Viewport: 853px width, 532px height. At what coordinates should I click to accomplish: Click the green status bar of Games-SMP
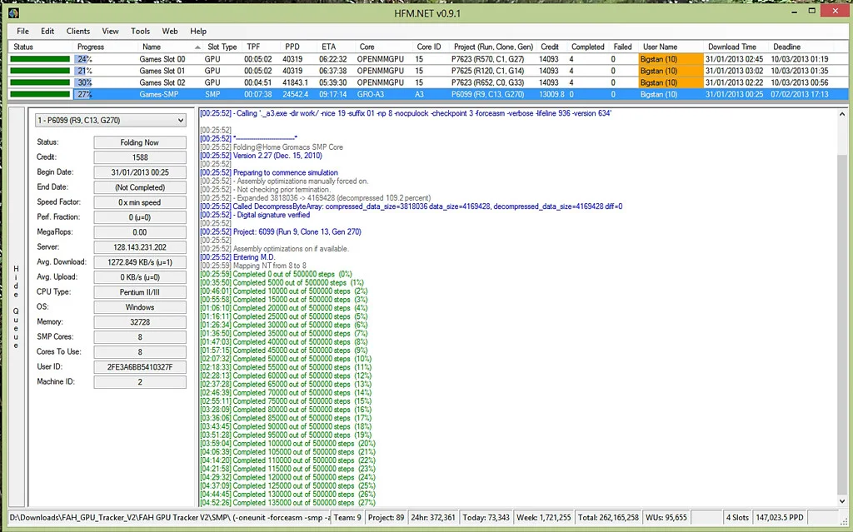pos(40,94)
